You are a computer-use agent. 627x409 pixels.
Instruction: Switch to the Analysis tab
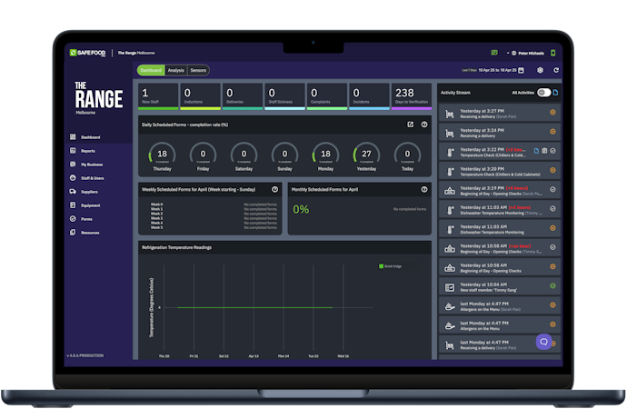(176, 70)
